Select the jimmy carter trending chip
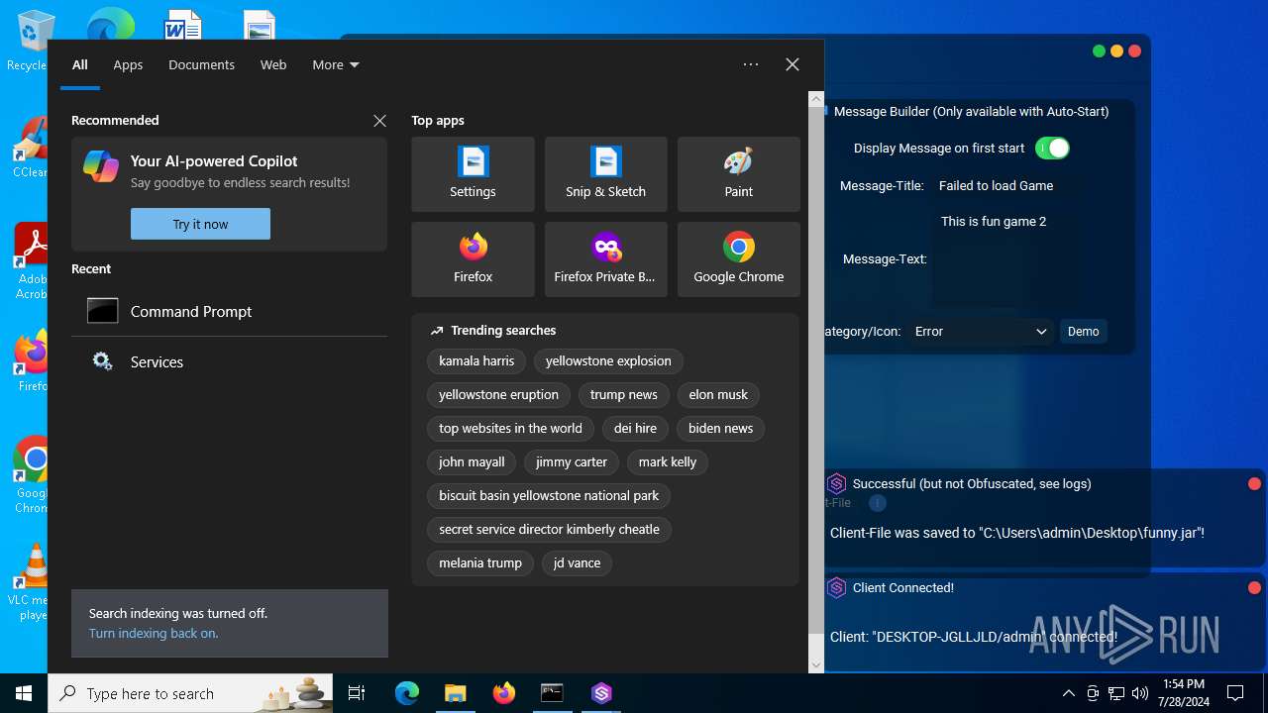1268x713 pixels. 571,461
